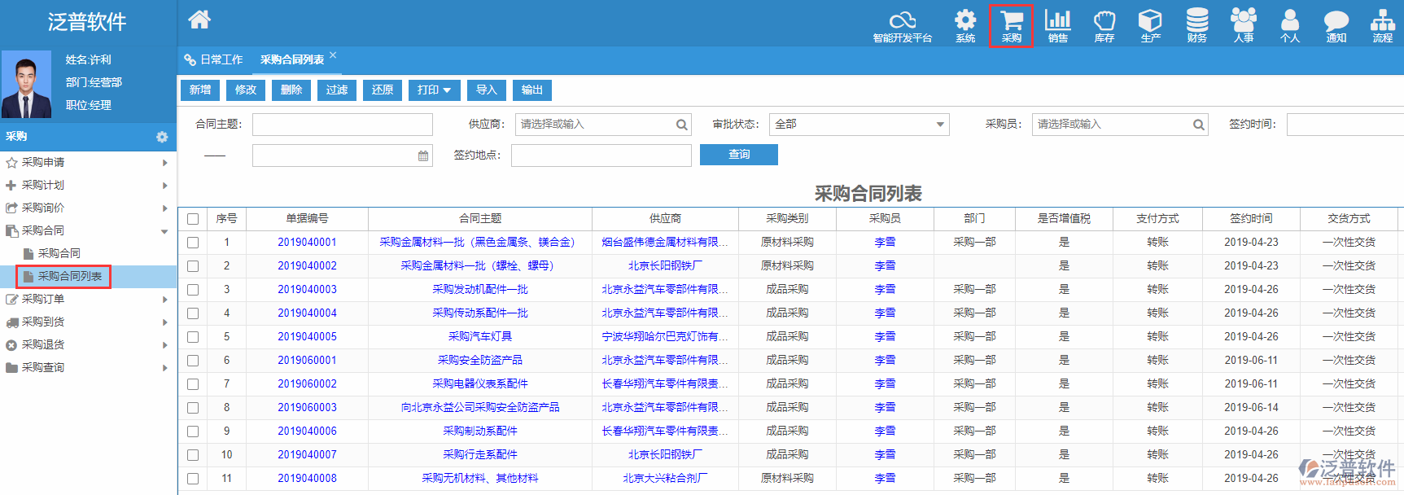Open contract link 2019060003
1404x495 pixels.
pos(307,407)
